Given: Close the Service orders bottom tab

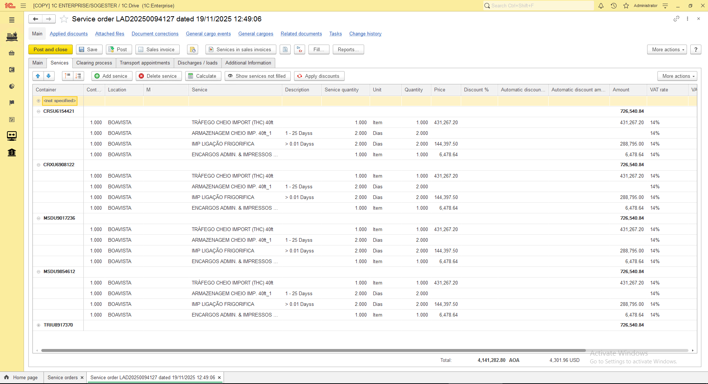Looking at the screenshot, I should 82,378.
